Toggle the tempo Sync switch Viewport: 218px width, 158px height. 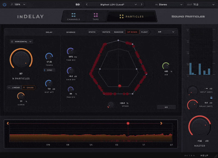tap(49, 70)
